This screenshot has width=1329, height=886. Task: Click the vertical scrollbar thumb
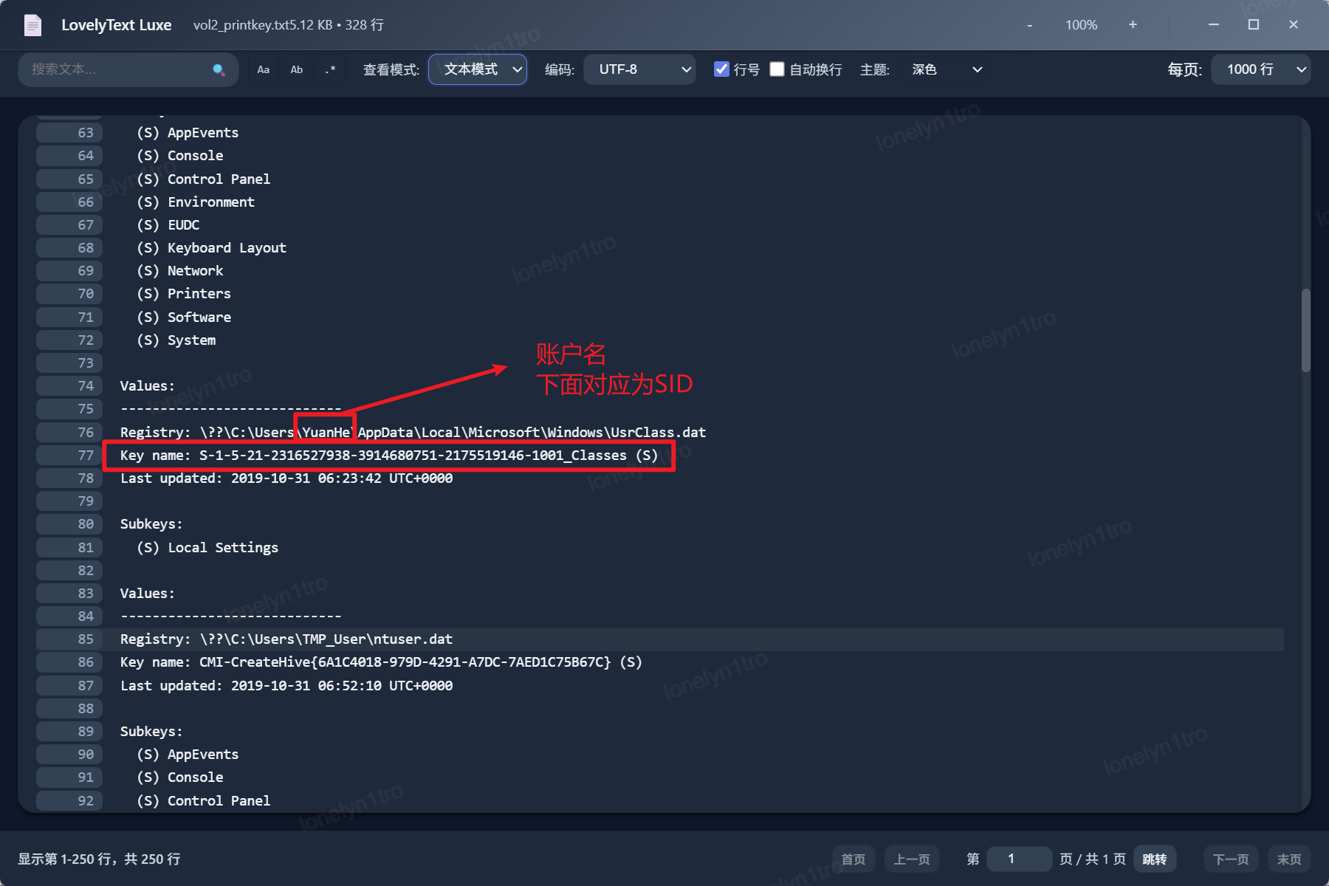1305,330
